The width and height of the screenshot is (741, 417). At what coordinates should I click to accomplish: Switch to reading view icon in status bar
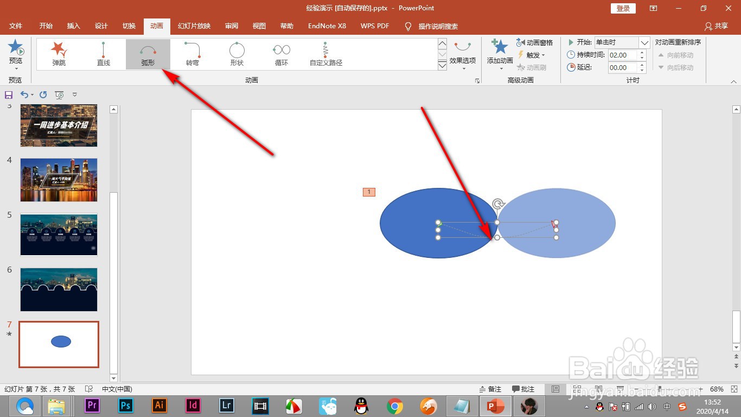pyautogui.click(x=598, y=389)
